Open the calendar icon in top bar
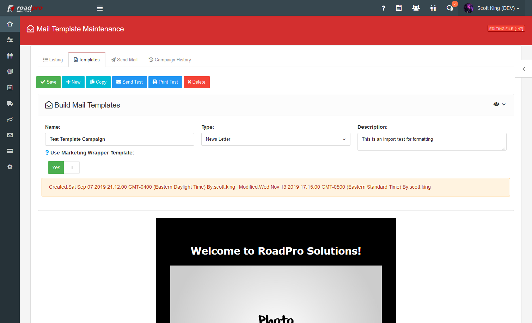 click(x=399, y=8)
